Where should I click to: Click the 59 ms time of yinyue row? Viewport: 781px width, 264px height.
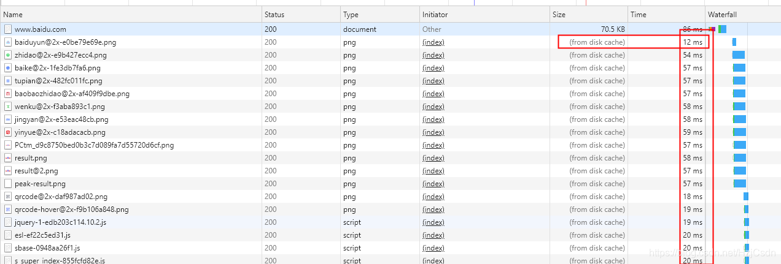693,132
